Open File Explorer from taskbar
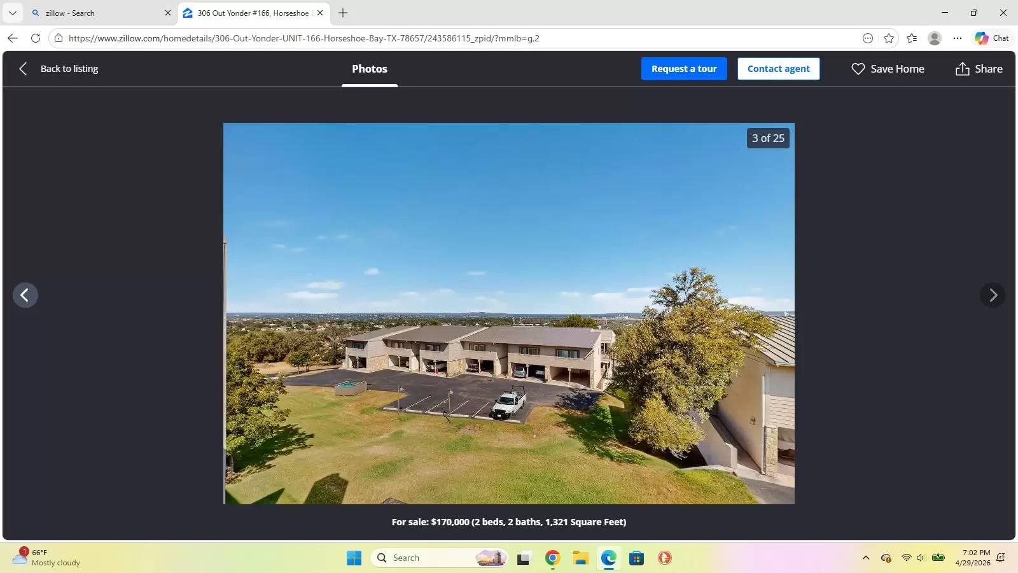1018x573 pixels. click(x=580, y=558)
